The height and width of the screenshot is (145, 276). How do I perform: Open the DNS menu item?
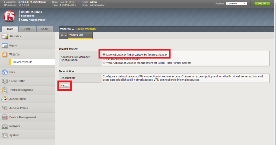pyautogui.click(x=28, y=72)
